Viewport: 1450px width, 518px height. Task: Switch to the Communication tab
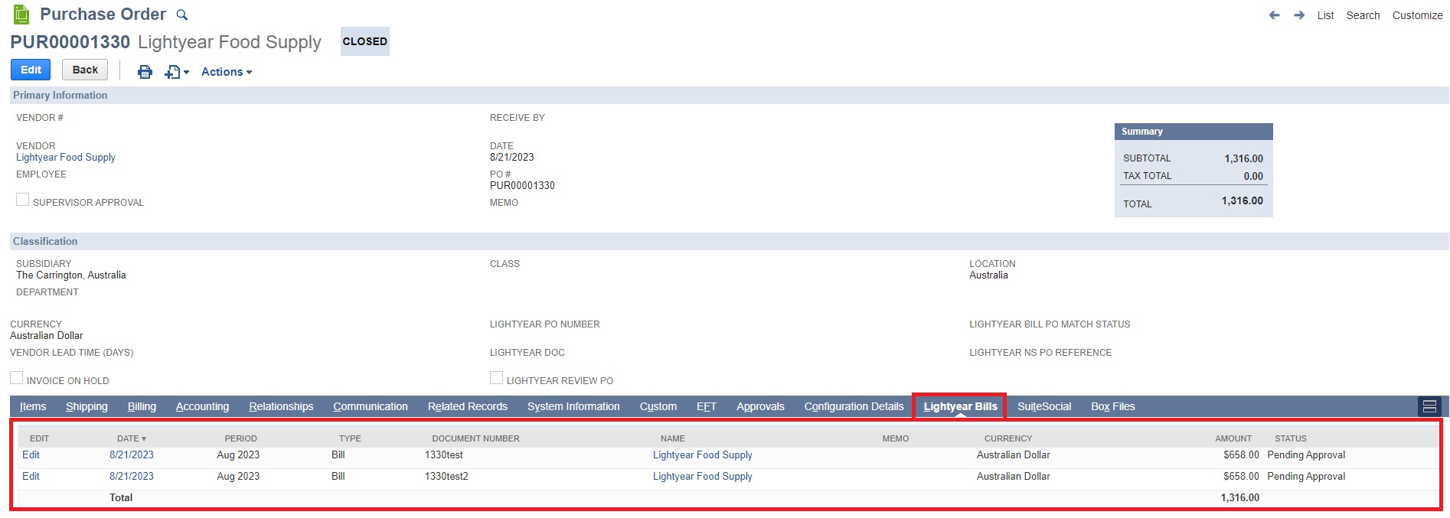[371, 406]
